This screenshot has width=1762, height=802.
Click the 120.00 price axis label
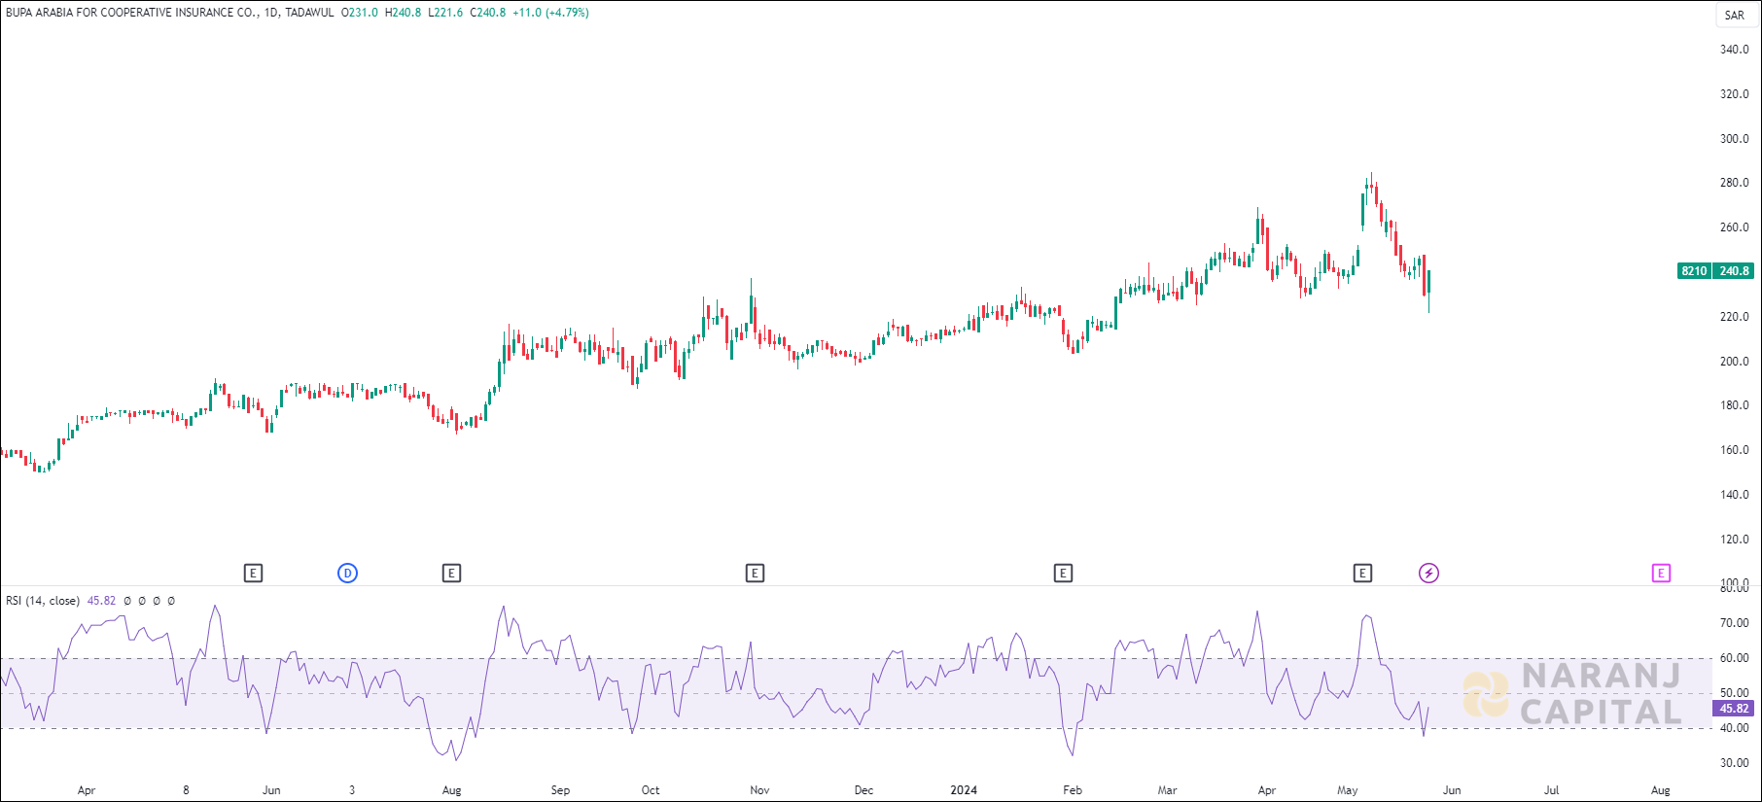1734,540
